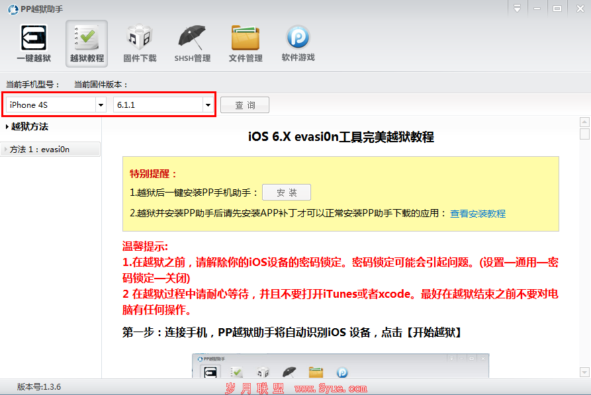This screenshot has height=395, width=591.
Task: Close the PP越狱助手 window
Action: click(x=580, y=9)
